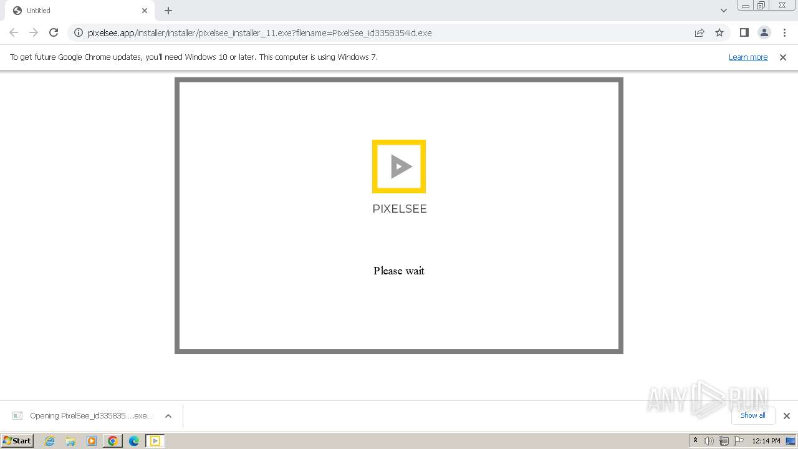This screenshot has width=798, height=449.
Task: Open network status tray icon
Action: coord(724,441)
